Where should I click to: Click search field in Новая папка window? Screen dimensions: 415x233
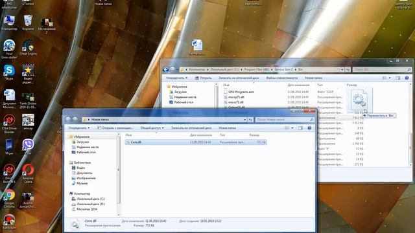coord(285,120)
